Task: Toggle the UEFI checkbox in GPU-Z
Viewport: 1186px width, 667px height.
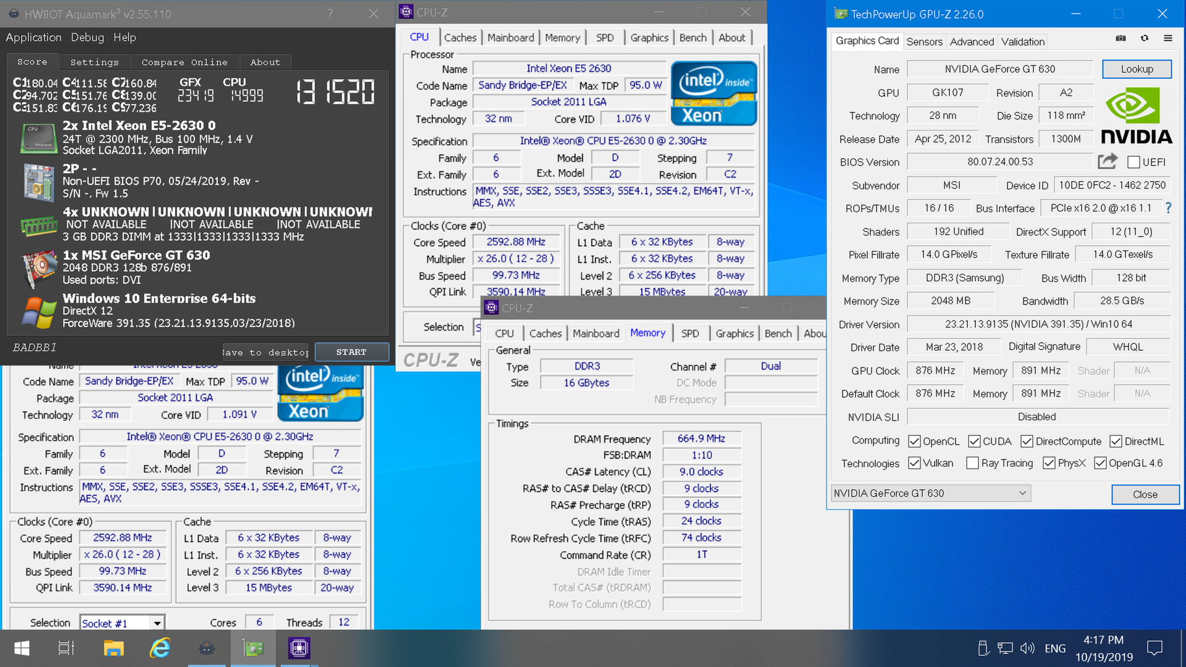Action: pos(1133,162)
